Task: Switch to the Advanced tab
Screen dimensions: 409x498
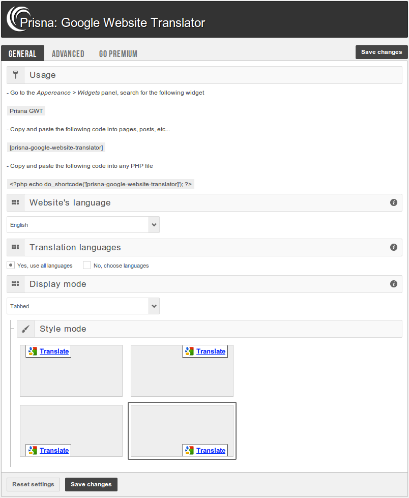Action: (x=68, y=54)
